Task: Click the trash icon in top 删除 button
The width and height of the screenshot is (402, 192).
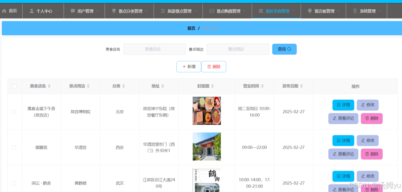Action: pyautogui.click(x=209, y=67)
